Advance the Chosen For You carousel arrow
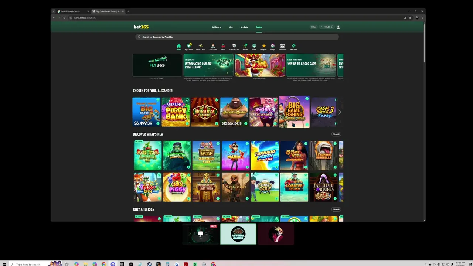 point(340,112)
